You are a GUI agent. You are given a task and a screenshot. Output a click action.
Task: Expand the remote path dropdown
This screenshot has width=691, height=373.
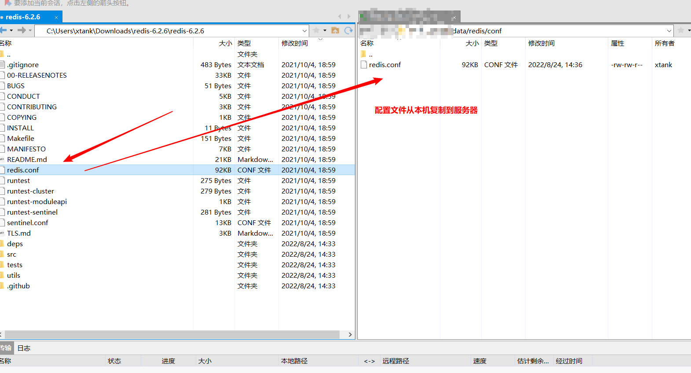[669, 31]
